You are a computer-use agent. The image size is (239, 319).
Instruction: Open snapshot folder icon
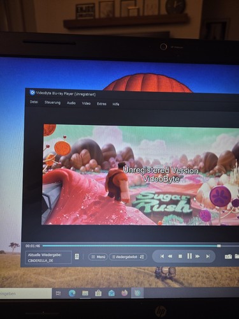point(236,256)
